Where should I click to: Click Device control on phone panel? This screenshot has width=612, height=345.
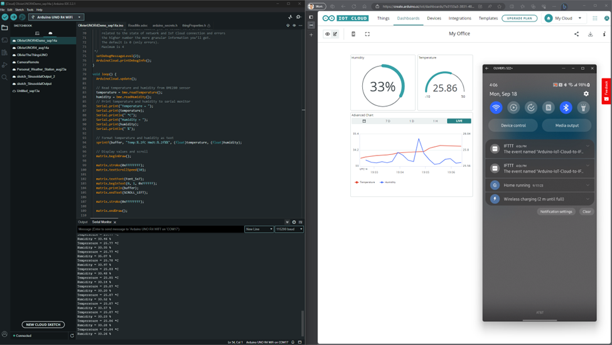[513, 125]
